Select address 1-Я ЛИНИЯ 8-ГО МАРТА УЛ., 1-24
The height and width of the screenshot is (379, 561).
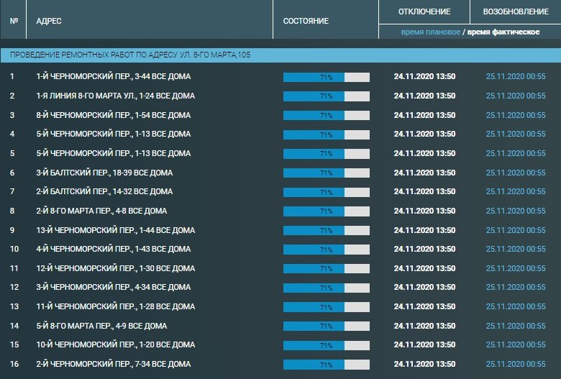click(116, 96)
